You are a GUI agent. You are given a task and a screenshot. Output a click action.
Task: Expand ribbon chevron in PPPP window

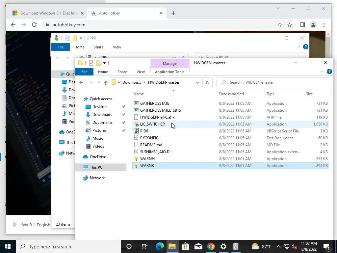(298, 47)
